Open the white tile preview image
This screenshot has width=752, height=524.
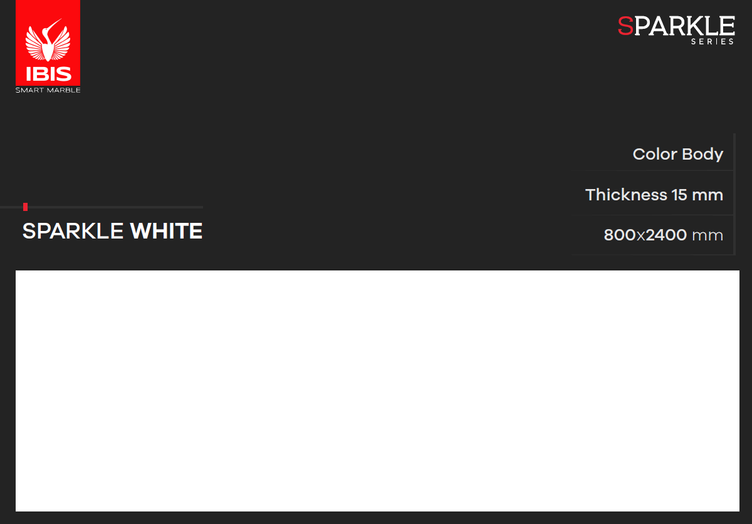pos(377,391)
